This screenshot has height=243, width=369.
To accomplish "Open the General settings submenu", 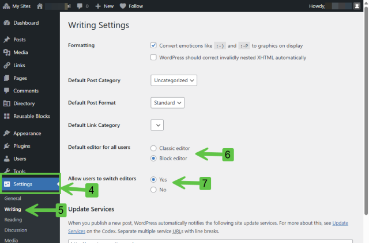I will [13, 198].
